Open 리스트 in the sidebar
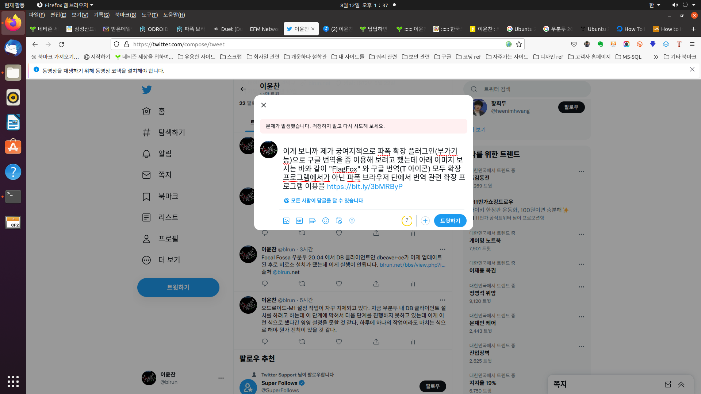Screen dimensions: 701x394 pyautogui.click(x=160, y=217)
